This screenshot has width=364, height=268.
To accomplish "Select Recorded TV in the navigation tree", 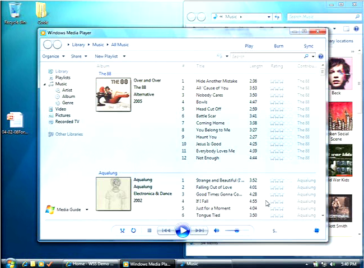I will click(67, 122).
